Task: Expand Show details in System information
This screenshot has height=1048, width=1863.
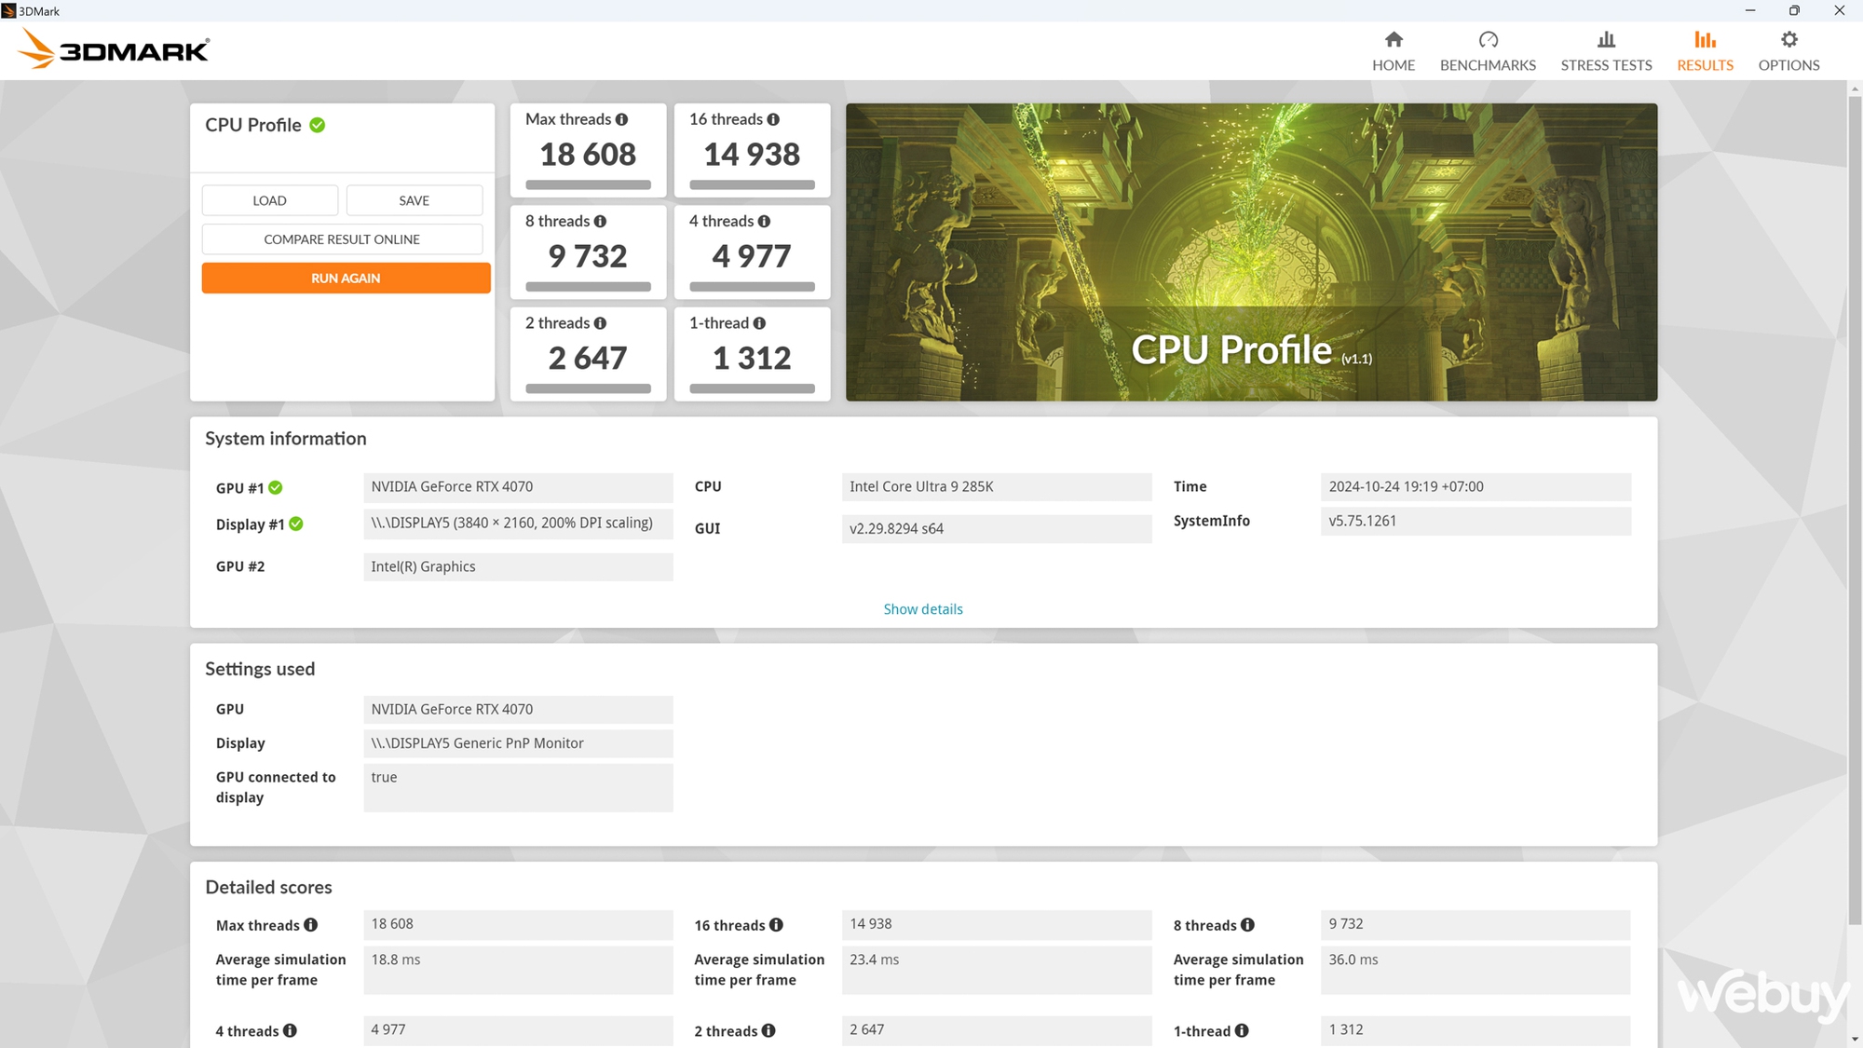Action: 923,609
